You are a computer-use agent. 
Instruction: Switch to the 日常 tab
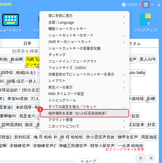tap(27, 43)
